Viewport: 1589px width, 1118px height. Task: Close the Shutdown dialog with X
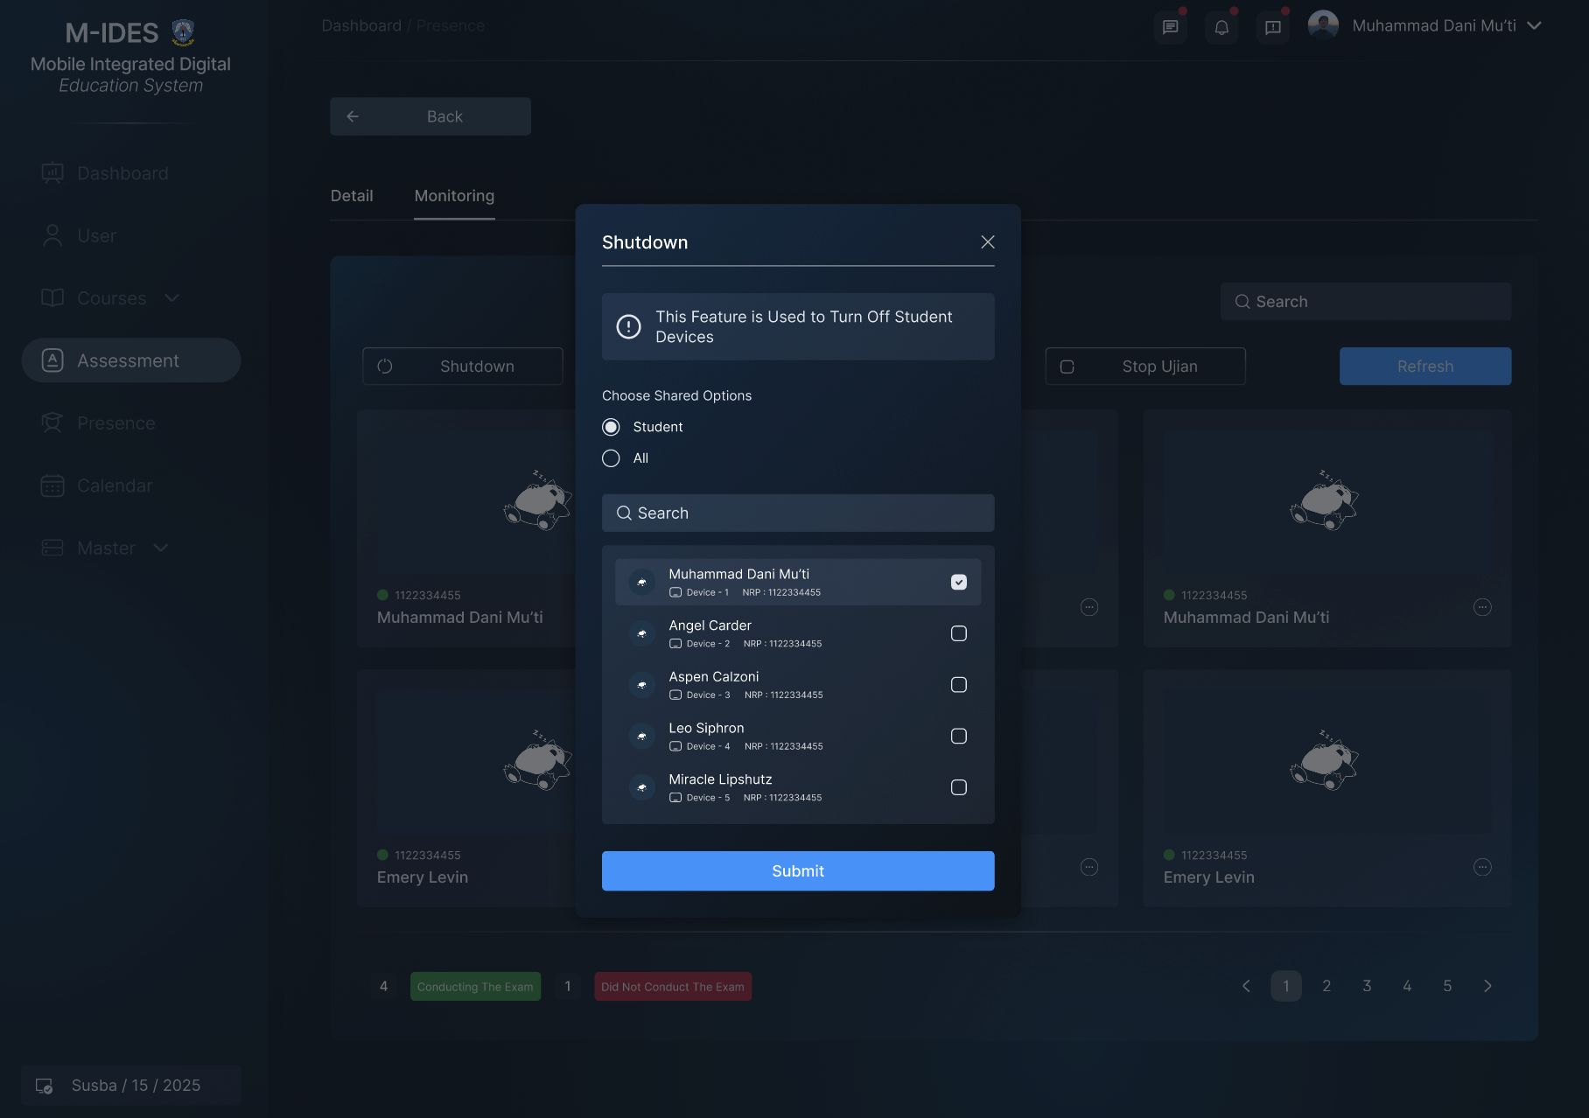[988, 242]
